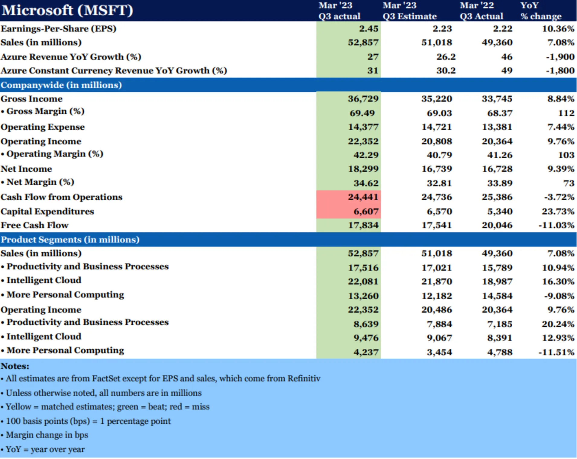The width and height of the screenshot is (577, 459).
Task: Click the Gross Income row label
Action: pyautogui.click(x=31, y=99)
